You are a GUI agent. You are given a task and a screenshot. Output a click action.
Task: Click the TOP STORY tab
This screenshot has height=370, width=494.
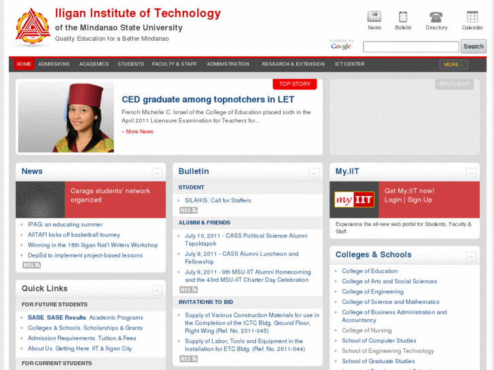pos(295,84)
